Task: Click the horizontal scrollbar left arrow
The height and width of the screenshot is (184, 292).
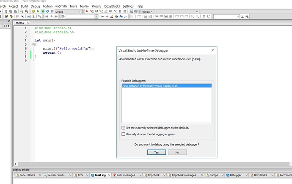Action: [16, 164]
